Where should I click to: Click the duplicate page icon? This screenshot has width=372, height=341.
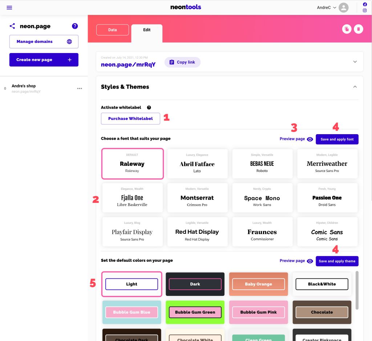coord(347,29)
